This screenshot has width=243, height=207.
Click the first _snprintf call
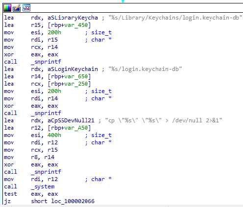(x=46, y=62)
